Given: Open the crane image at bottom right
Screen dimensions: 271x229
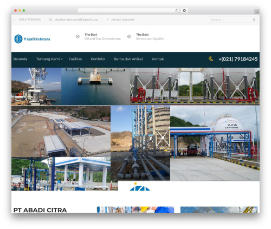Looking at the screenshot, I should (219, 210).
